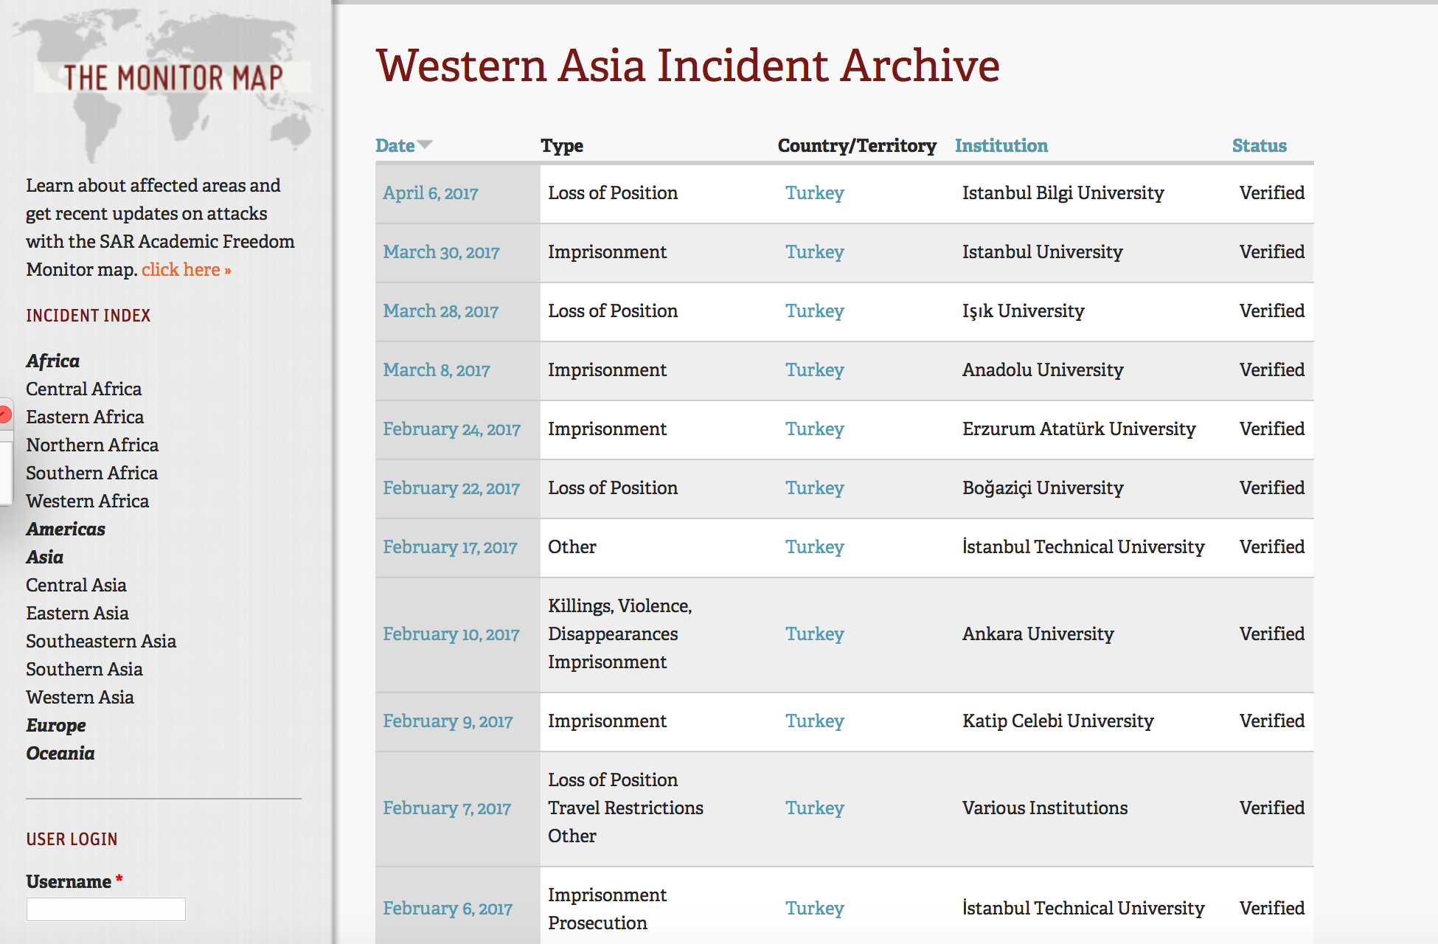Screen dimensions: 1438x944
Task: Open the February 24, 2017 incident
Action: click(451, 429)
